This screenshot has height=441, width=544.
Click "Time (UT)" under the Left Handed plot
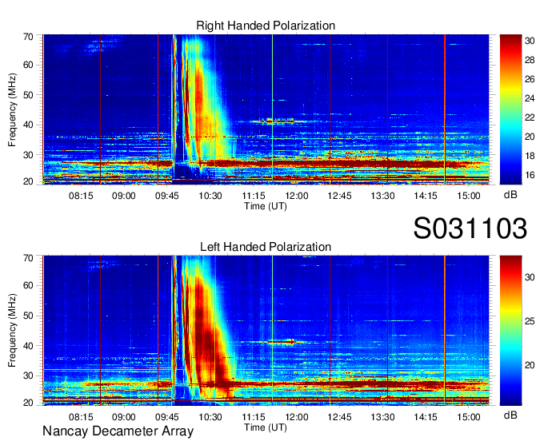point(266,427)
